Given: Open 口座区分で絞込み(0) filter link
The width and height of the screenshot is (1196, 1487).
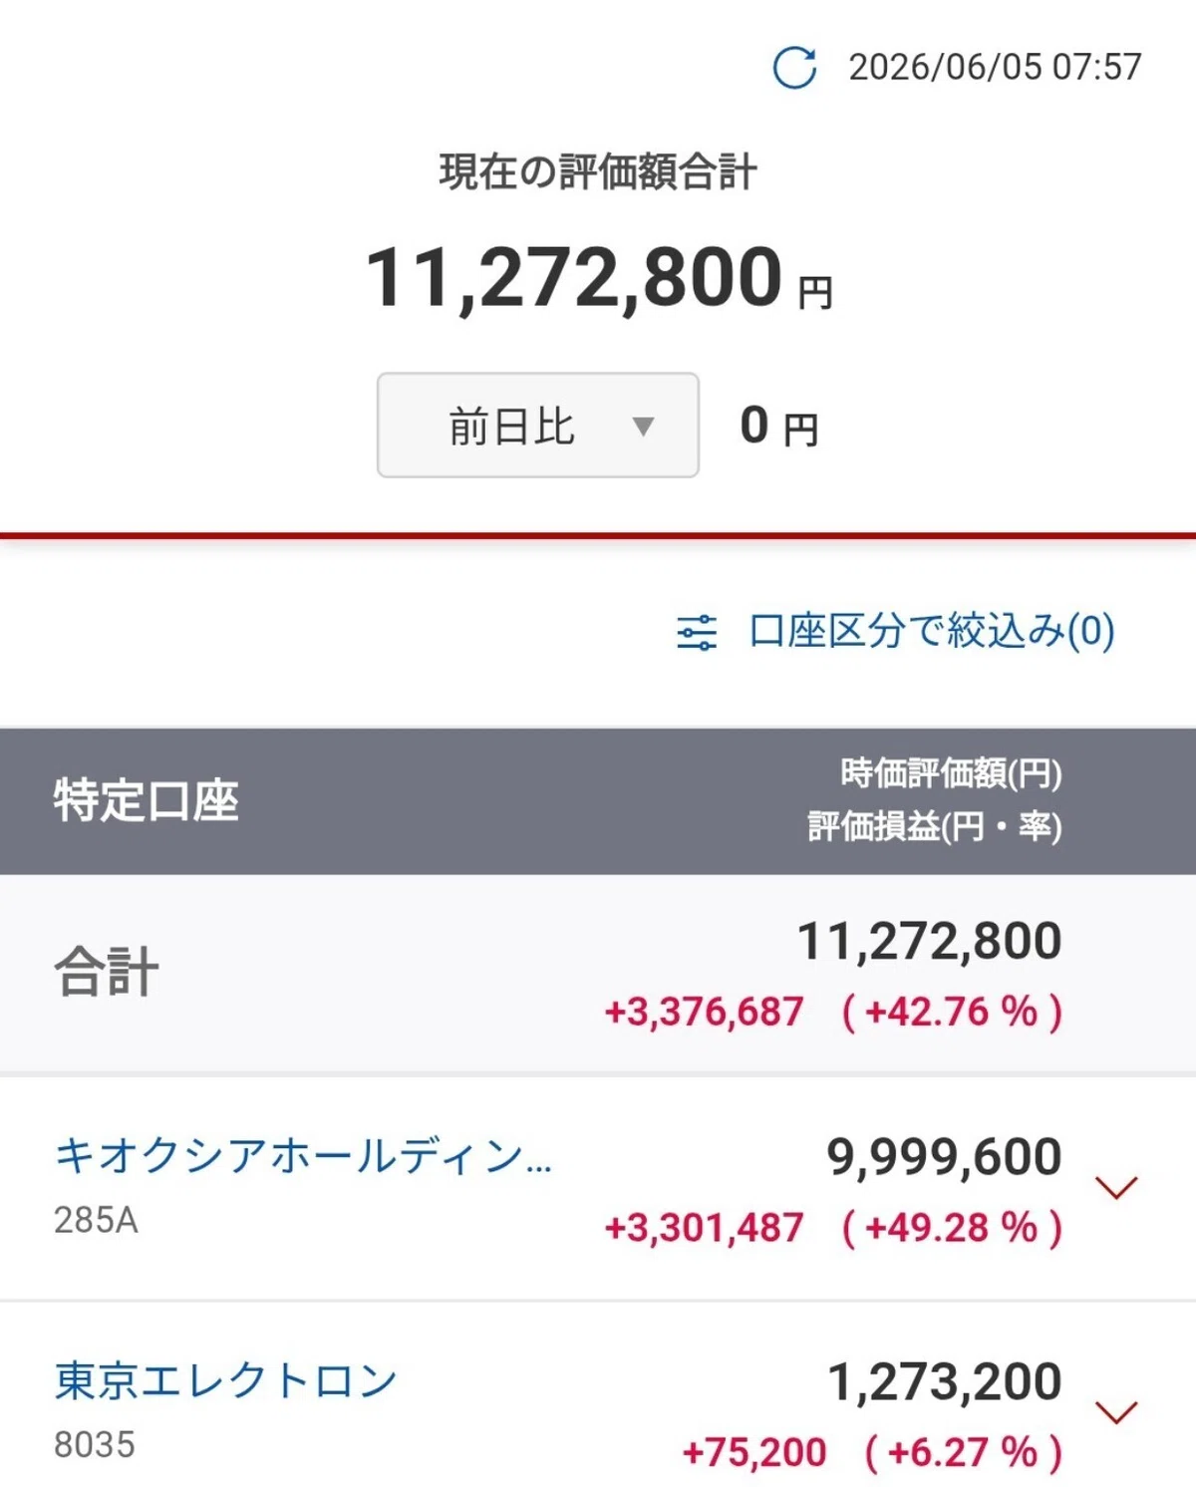Looking at the screenshot, I should (x=931, y=631).
